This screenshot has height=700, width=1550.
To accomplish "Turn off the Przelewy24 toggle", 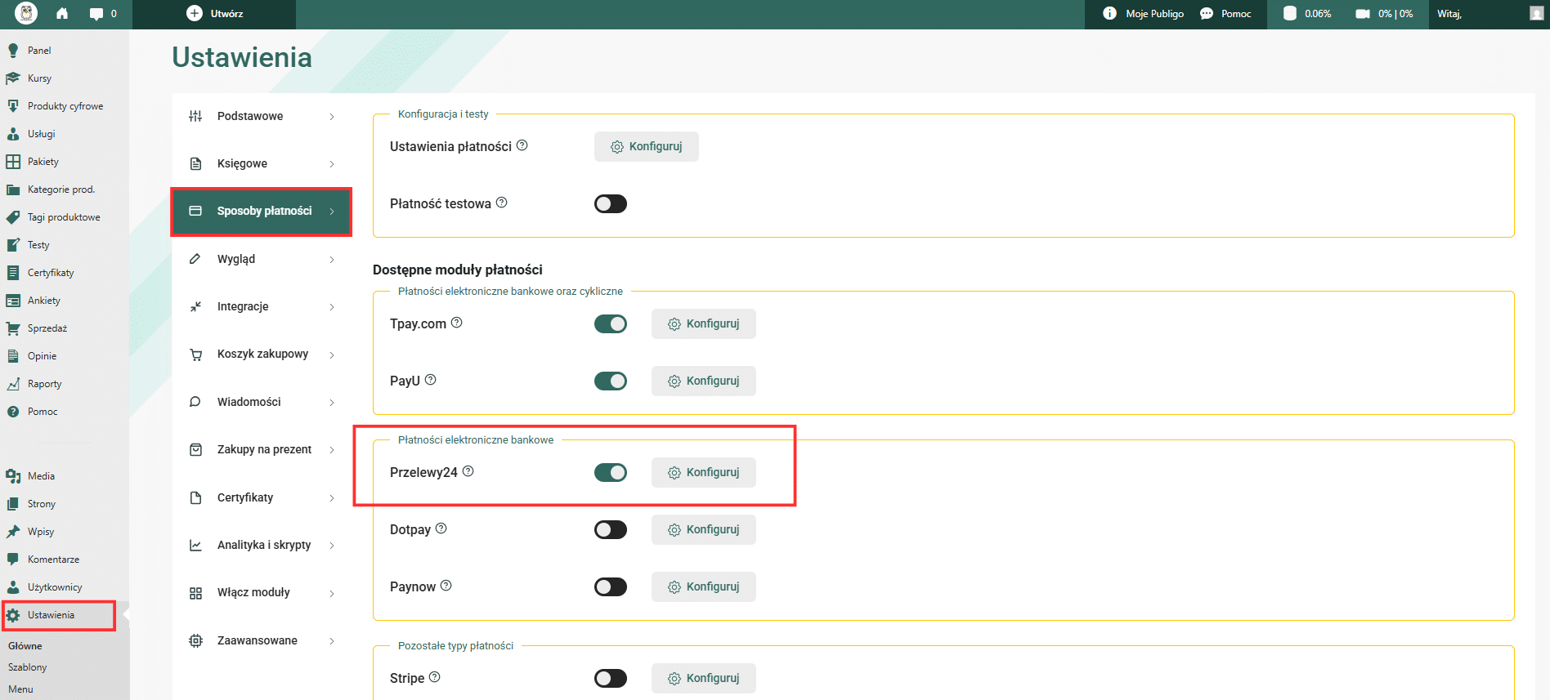I will point(611,472).
